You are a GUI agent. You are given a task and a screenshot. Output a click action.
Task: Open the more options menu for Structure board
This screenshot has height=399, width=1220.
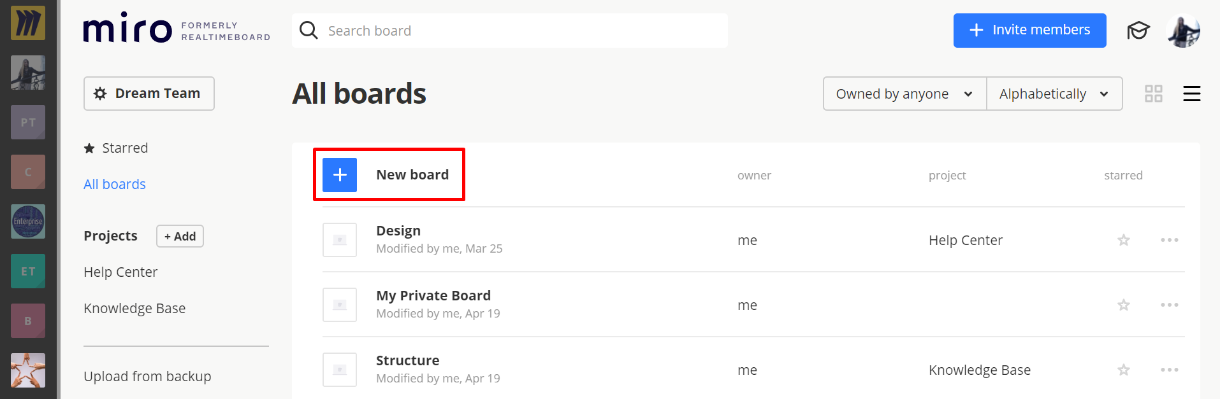(1169, 370)
